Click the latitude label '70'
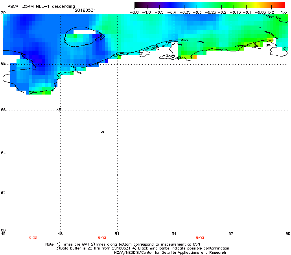This screenshot has height=255, width=291. [3, 13]
